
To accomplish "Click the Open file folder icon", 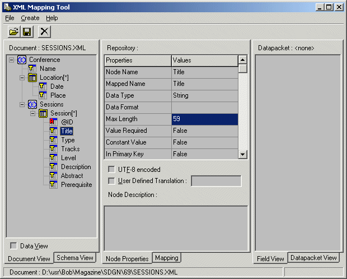I will 14,32.
